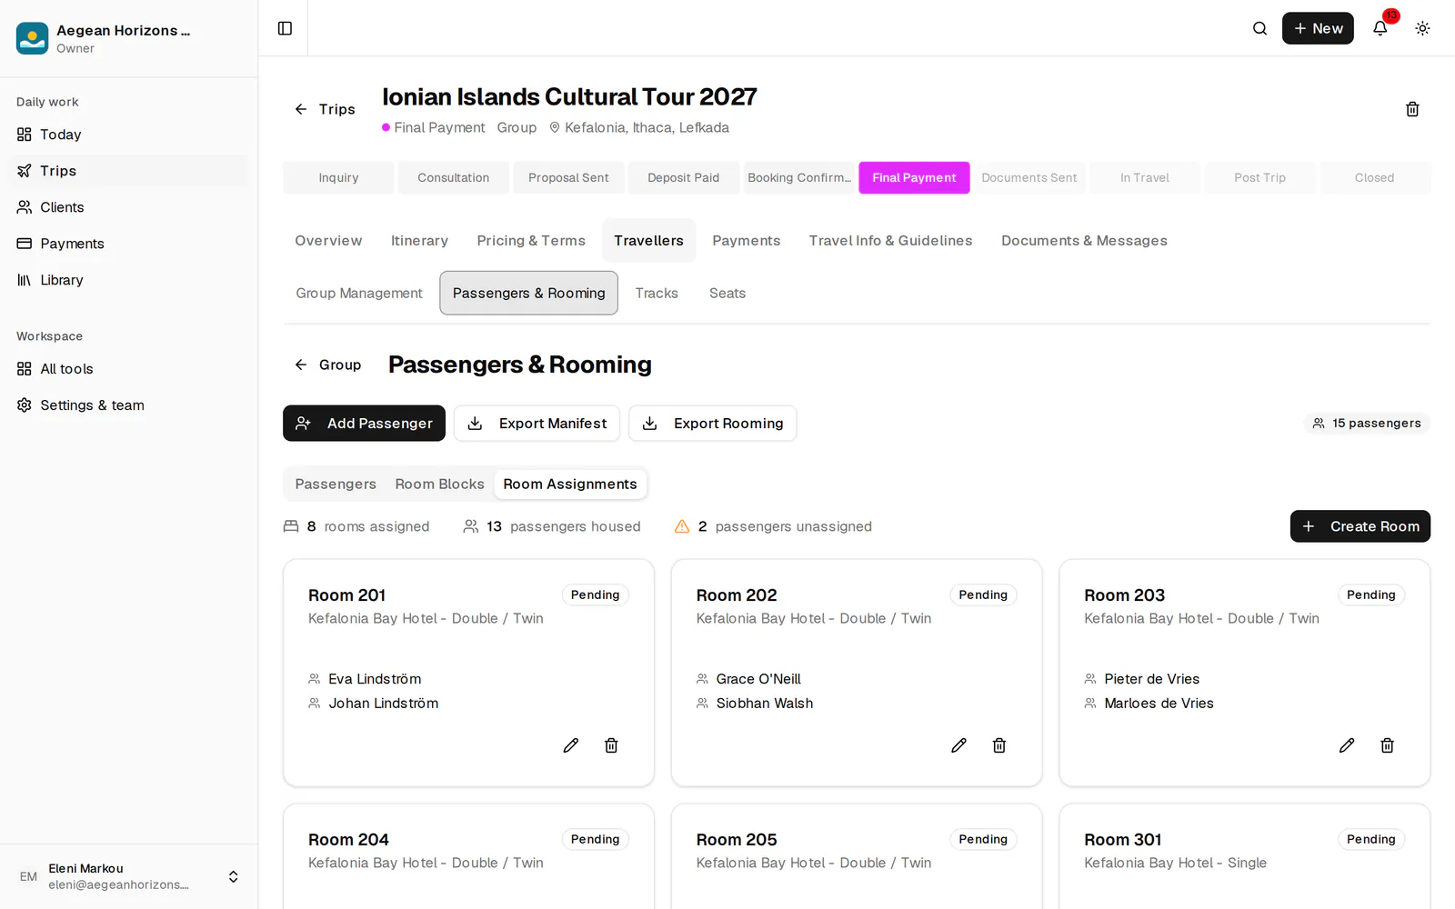This screenshot has height=909, width=1455.
Task: Click the 15 passengers badge
Action: [1367, 424]
